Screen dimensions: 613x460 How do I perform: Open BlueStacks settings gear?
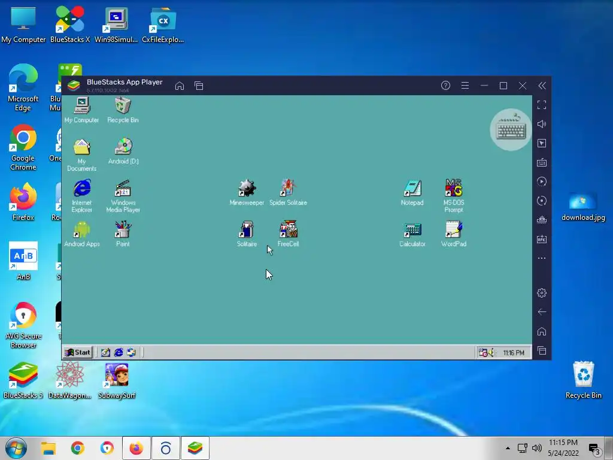541,292
